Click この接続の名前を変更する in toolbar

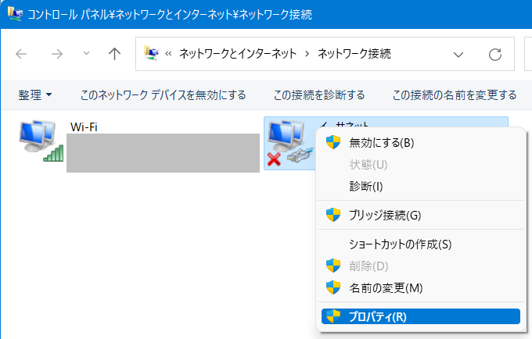455,95
